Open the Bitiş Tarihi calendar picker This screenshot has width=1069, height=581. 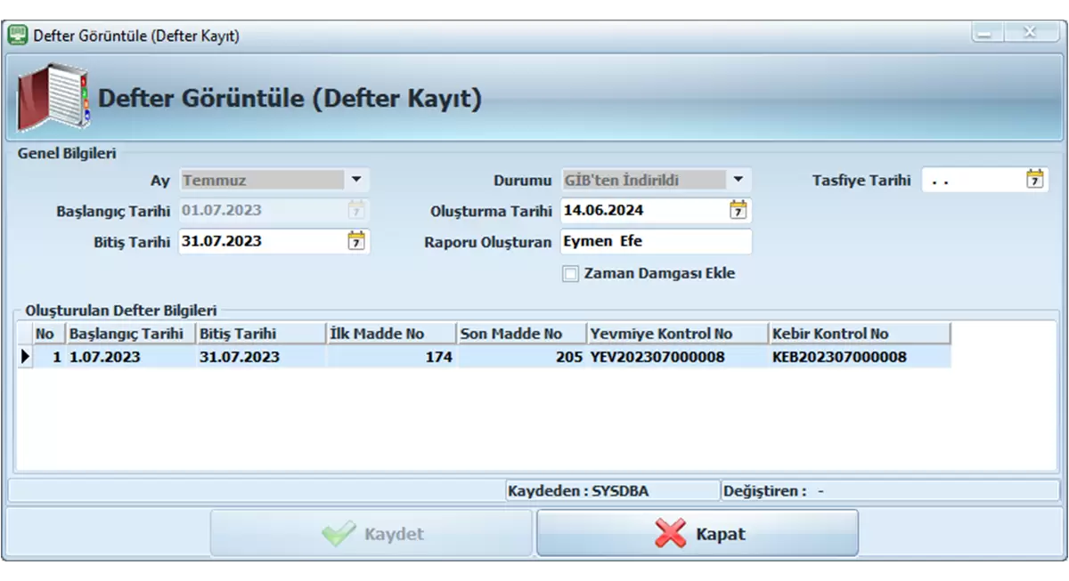click(x=356, y=241)
